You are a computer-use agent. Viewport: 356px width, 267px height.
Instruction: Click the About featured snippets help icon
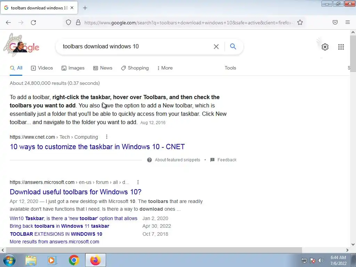pos(149,160)
